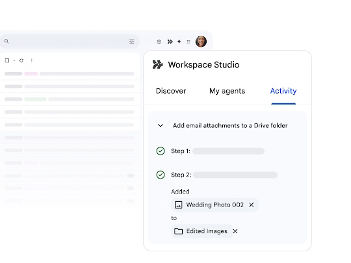Open the more options three-dot menu
Screen dimensions: 351x263
pos(32,60)
